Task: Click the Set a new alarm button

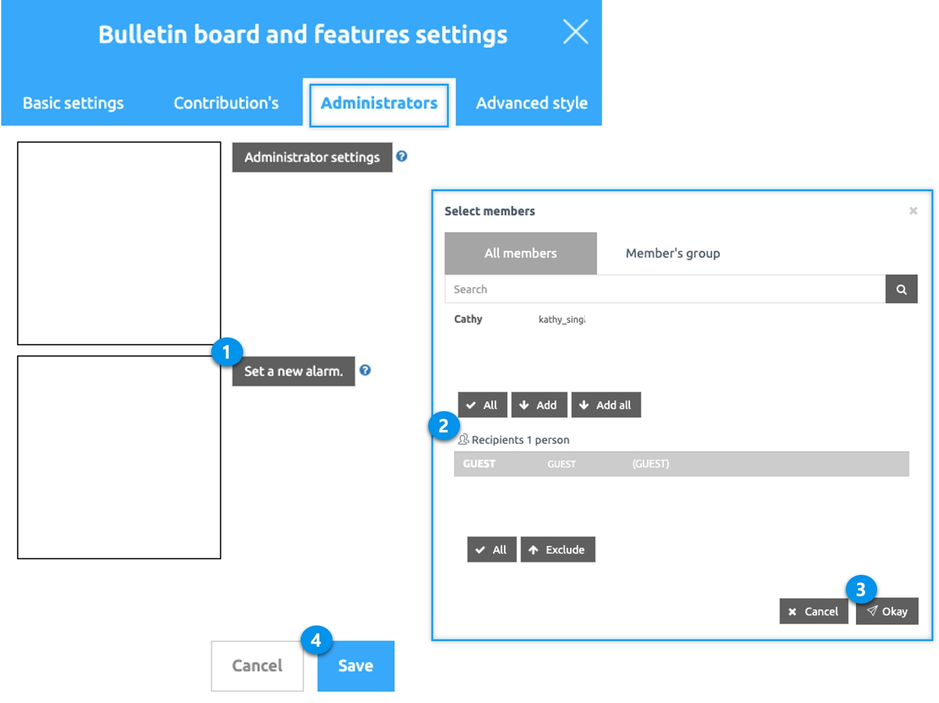Action: coord(293,371)
